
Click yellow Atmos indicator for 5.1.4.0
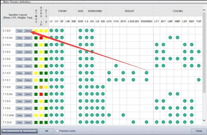36,73
